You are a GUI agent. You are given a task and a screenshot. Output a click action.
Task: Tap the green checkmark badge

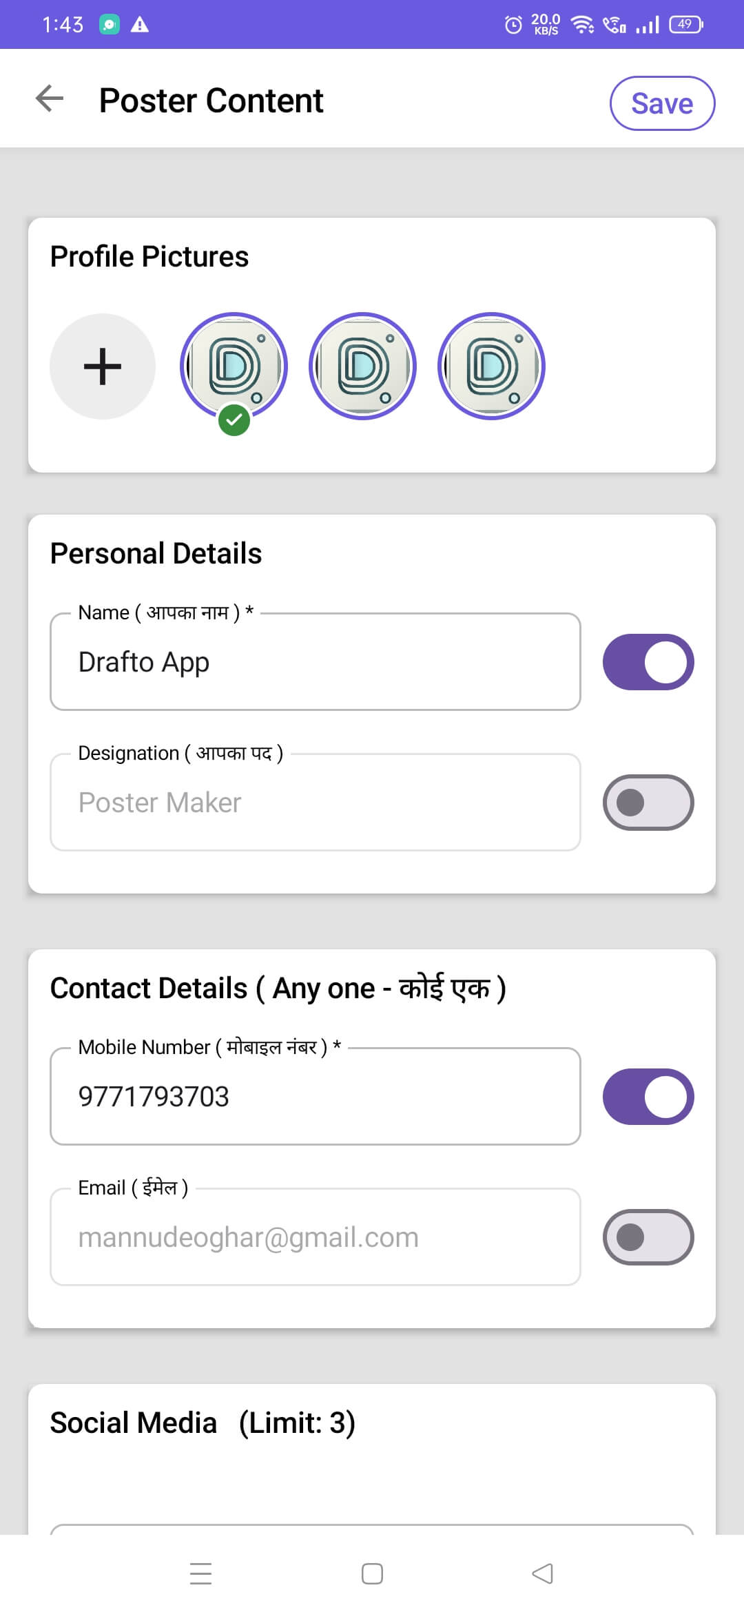(234, 420)
